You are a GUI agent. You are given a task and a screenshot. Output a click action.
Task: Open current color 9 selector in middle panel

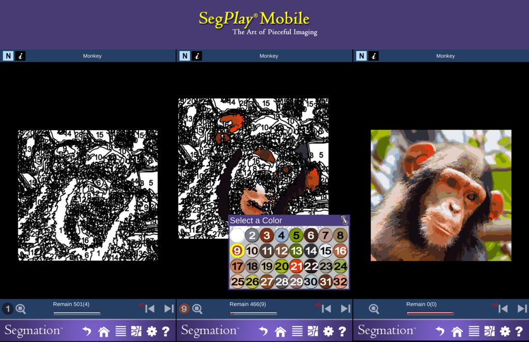tap(184, 308)
